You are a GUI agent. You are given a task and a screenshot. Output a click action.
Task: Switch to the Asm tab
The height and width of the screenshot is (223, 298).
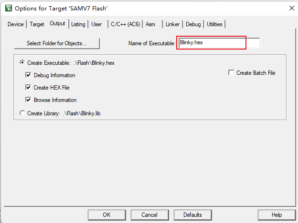coord(150,24)
